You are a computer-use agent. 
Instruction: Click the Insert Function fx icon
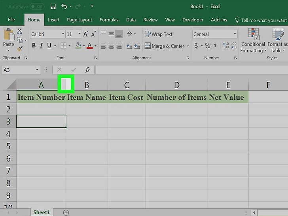coord(87,70)
